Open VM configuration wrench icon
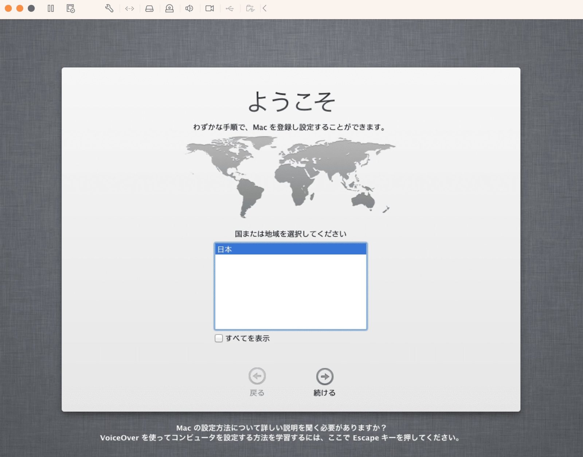This screenshot has height=457, width=583. [109, 8]
